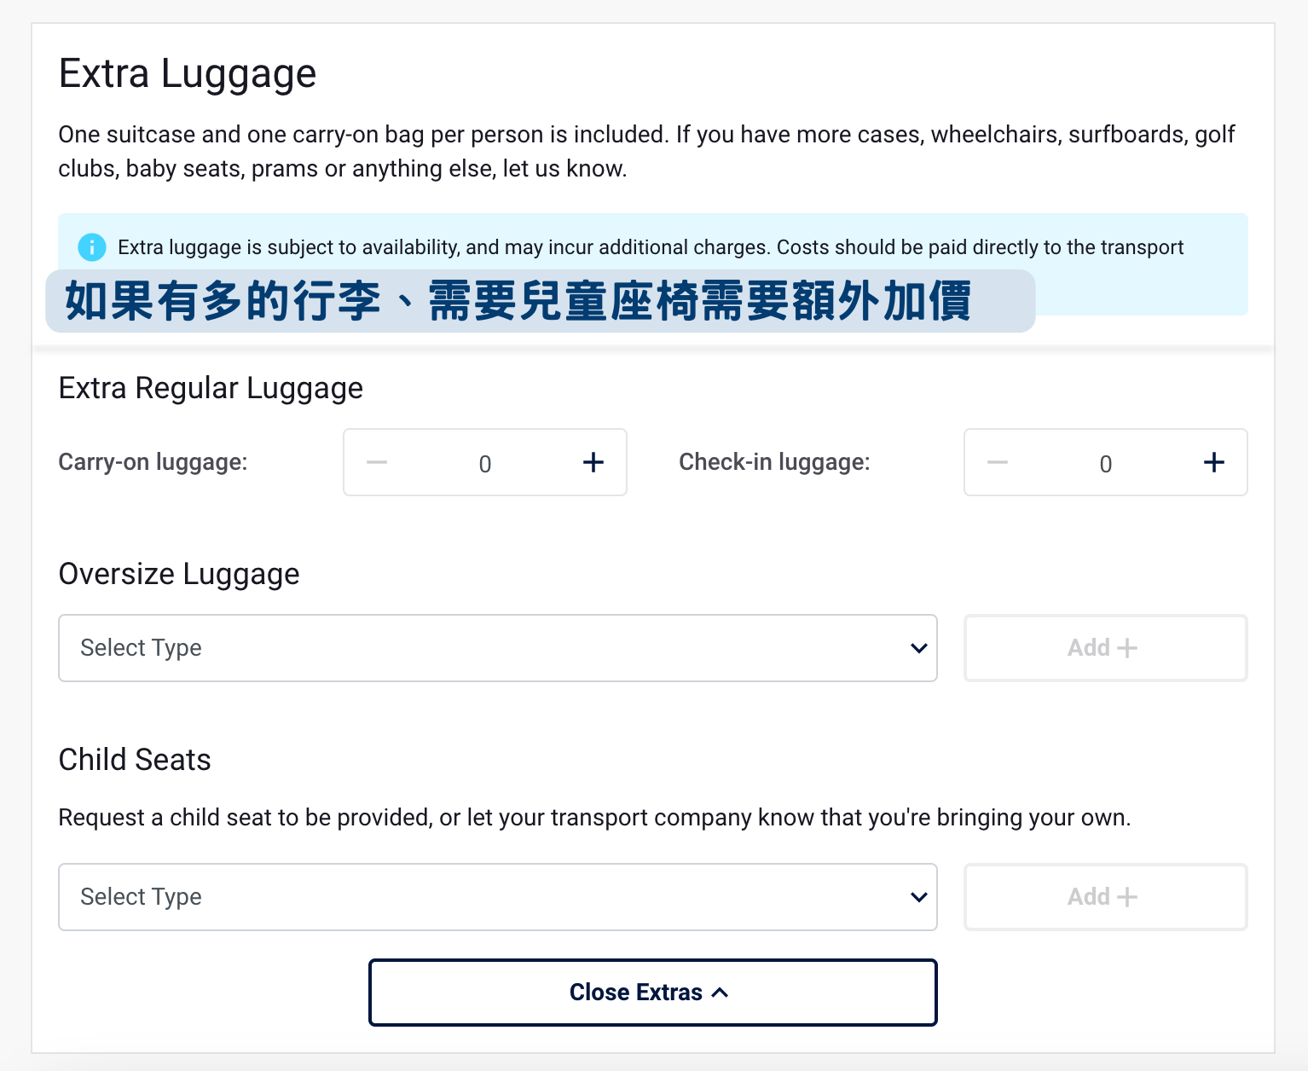
Task: Click the Chinese annotation banner about extra charges
Action: click(541, 301)
